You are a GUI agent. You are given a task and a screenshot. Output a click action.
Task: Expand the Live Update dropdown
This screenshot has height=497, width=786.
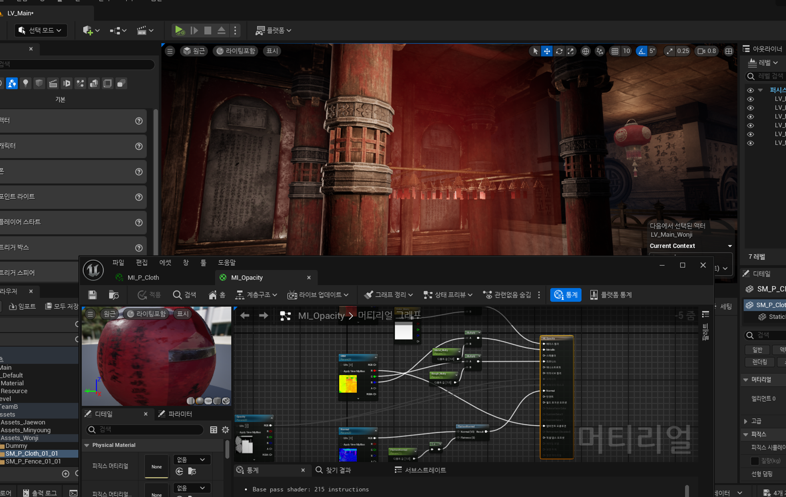(x=318, y=295)
